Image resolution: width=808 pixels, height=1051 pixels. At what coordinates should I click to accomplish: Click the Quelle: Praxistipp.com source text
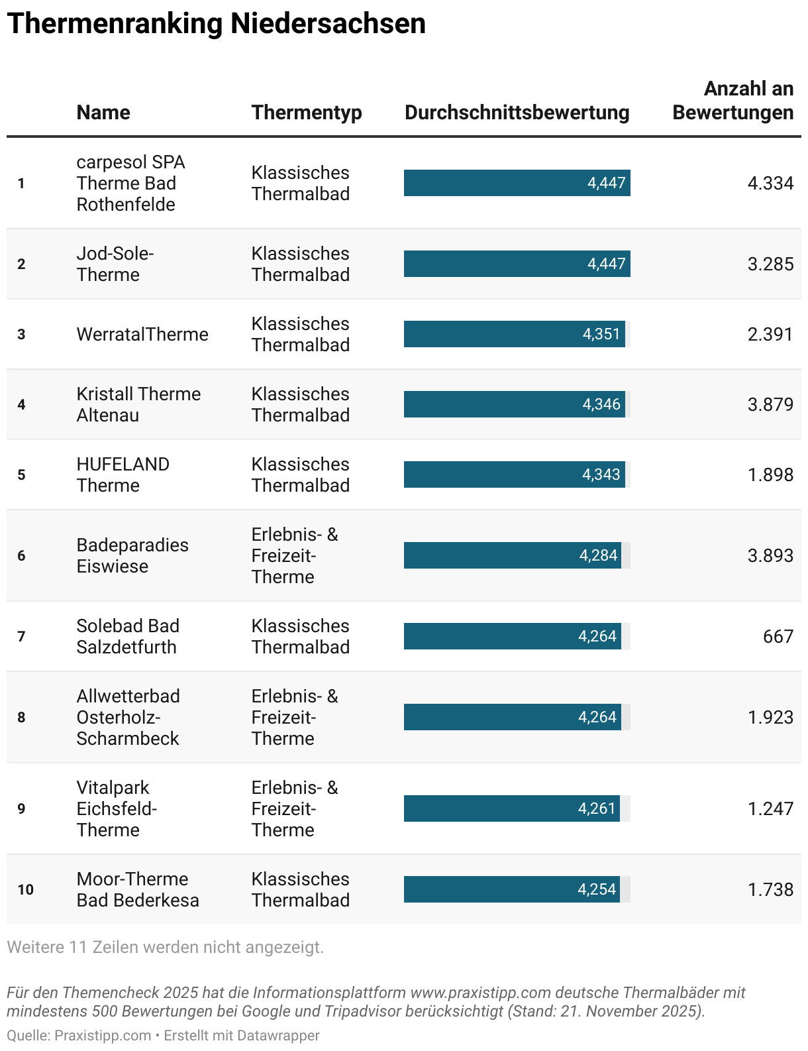click(79, 1035)
